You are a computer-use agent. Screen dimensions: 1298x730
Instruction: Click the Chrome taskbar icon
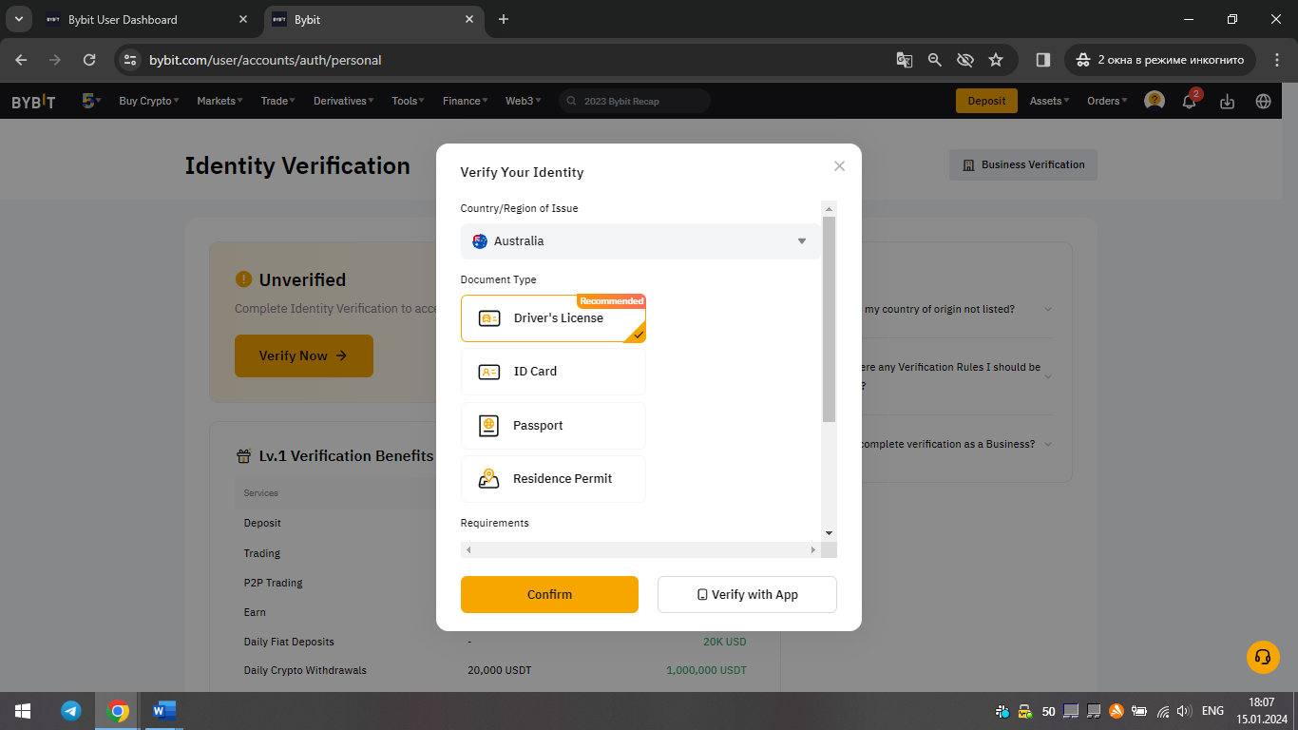(x=118, y=711)
